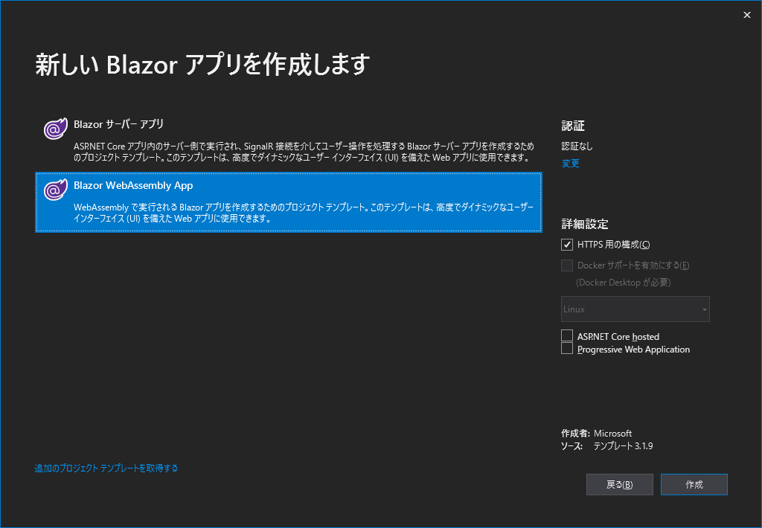Click the 作成者: Microsoft text

597,434
